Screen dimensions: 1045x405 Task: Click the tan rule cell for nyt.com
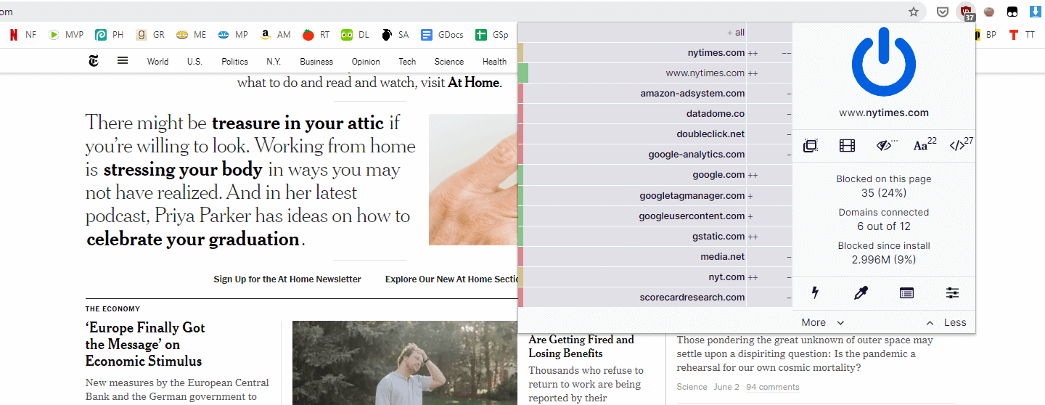(520, 277)
